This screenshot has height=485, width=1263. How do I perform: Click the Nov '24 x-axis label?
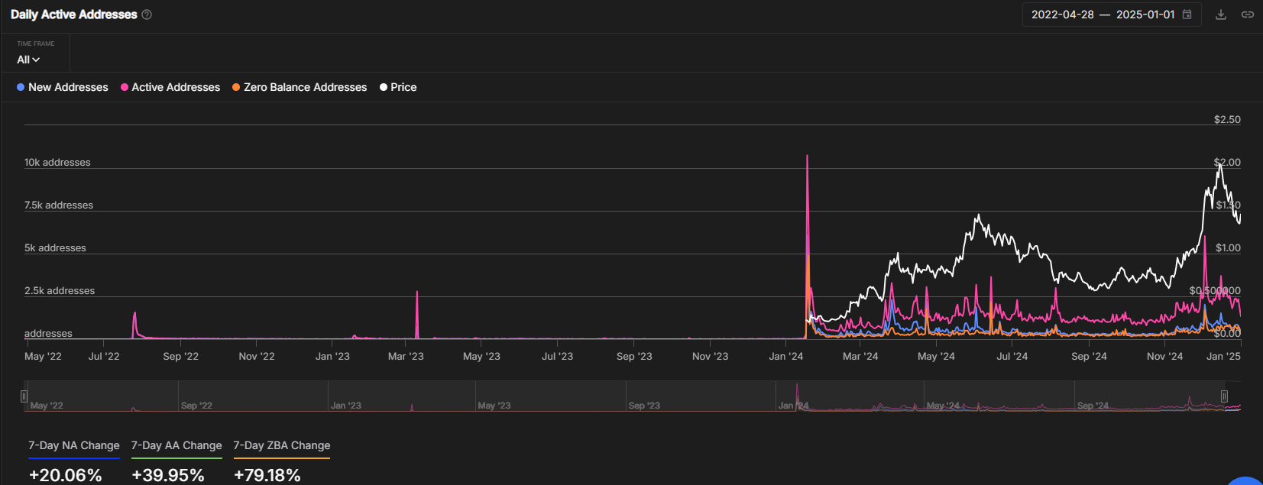point(1165,357)
